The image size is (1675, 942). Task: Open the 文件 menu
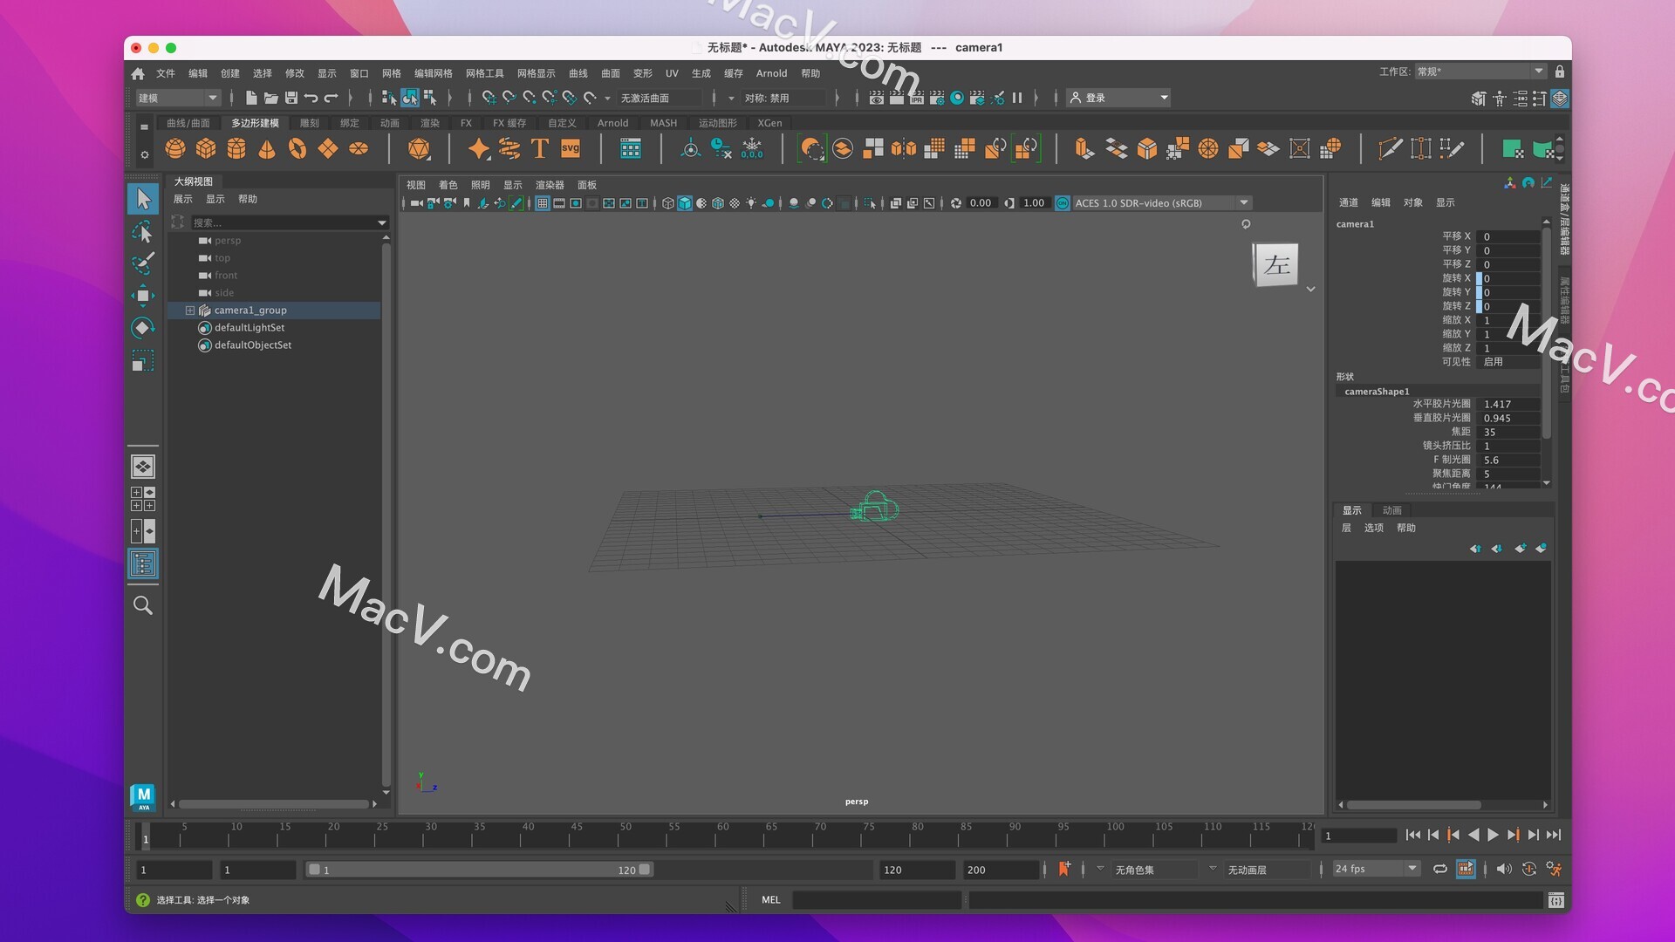point(166,73)
